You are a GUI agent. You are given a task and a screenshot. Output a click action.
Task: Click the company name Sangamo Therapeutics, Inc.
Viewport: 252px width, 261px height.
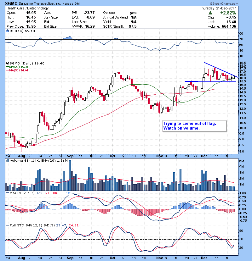(40, 3)
